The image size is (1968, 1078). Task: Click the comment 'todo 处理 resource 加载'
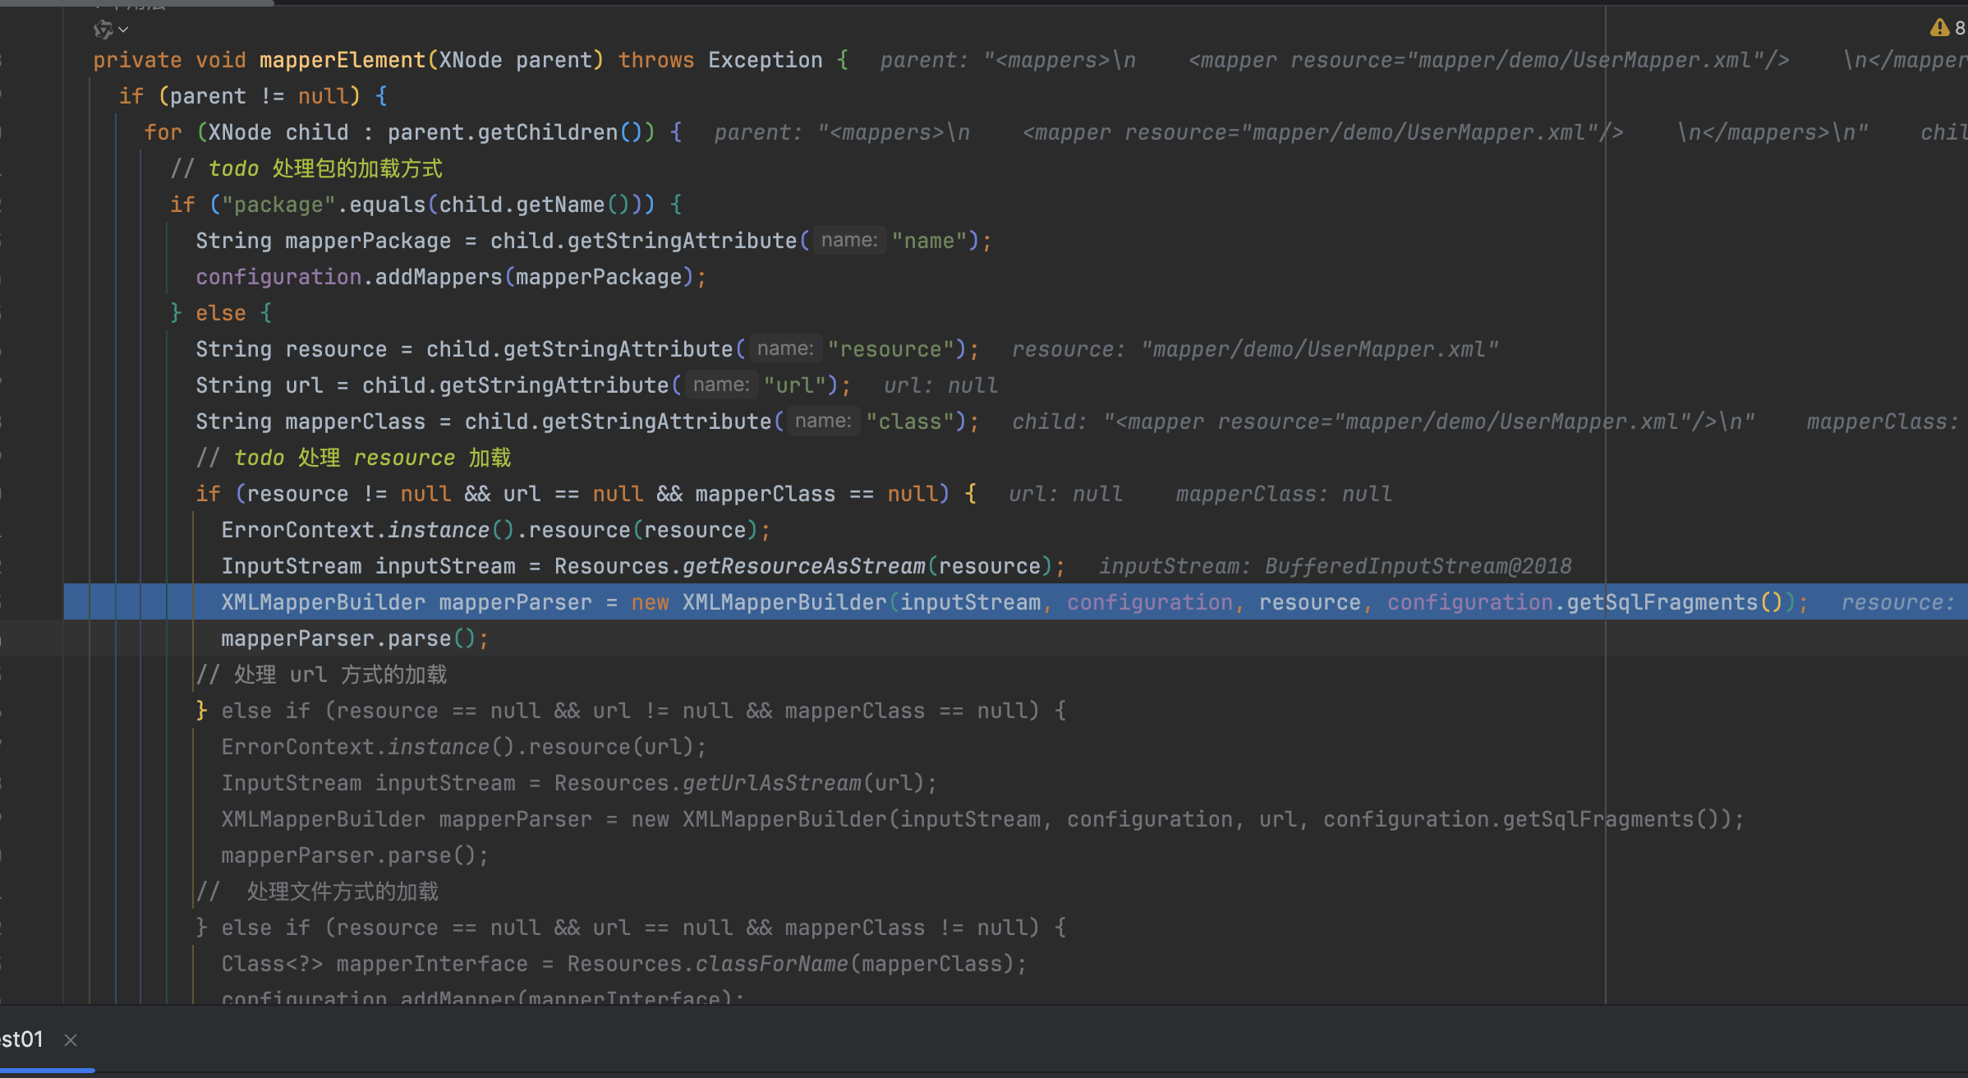(372, 458)
